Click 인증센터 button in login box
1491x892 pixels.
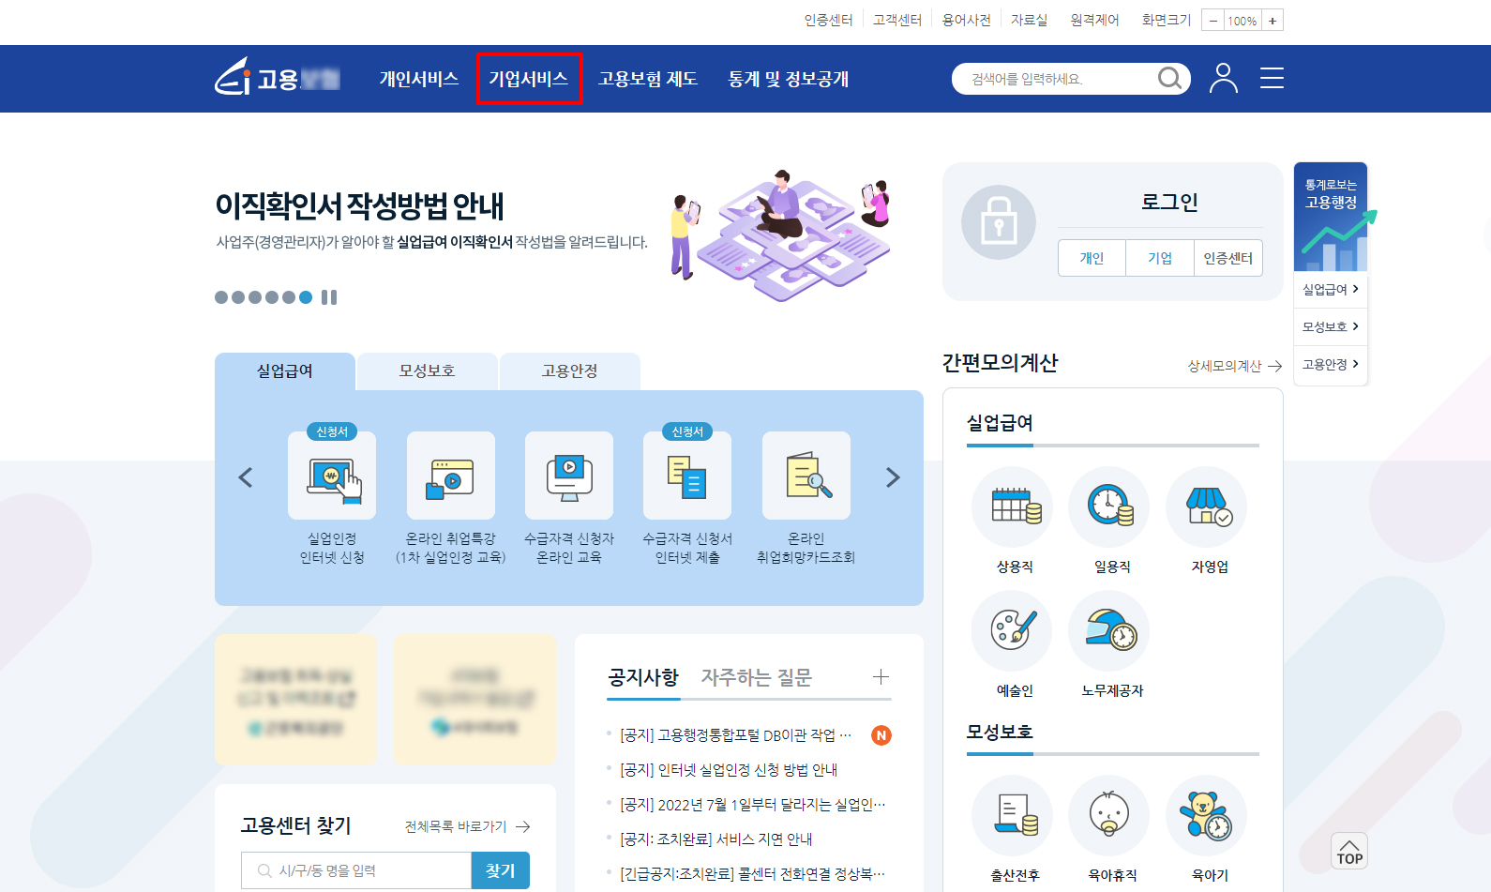[x=1228, y=258]
